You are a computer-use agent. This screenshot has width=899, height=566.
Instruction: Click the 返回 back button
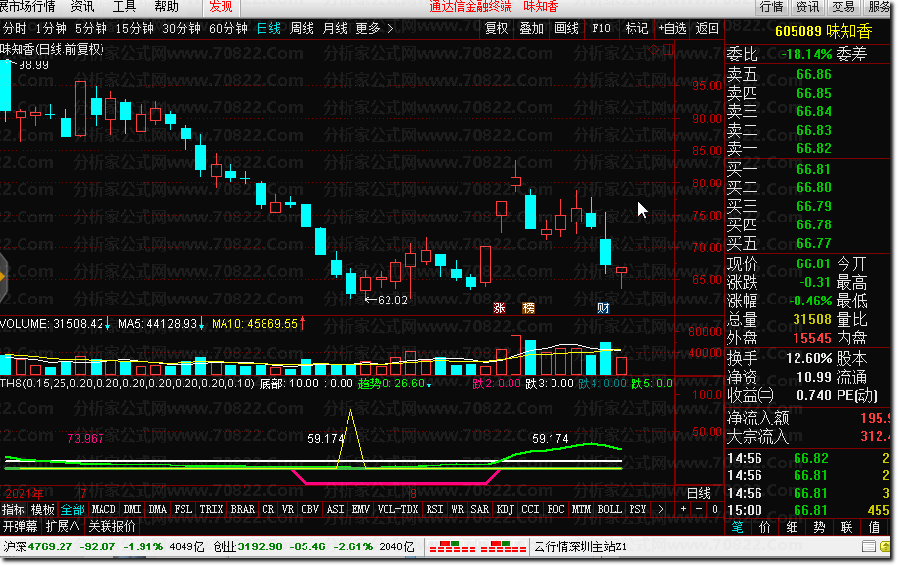click(x=707, y=28)
